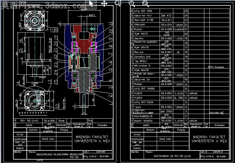The image size is (235, 163).
Task: Click the 'FS1.0407' code cell
Action: coord(166,66)
